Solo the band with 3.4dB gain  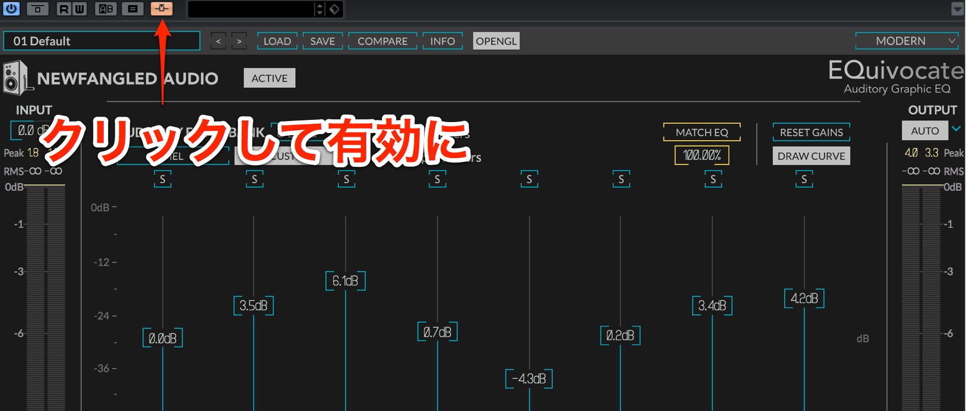[713, 179]
